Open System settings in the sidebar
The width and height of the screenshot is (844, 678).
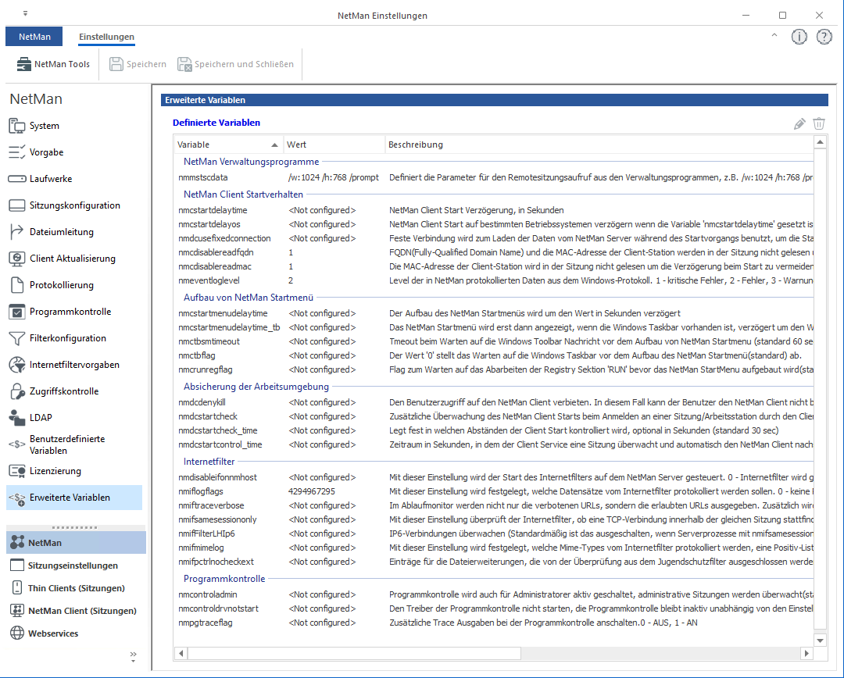[x=44, y=126]
